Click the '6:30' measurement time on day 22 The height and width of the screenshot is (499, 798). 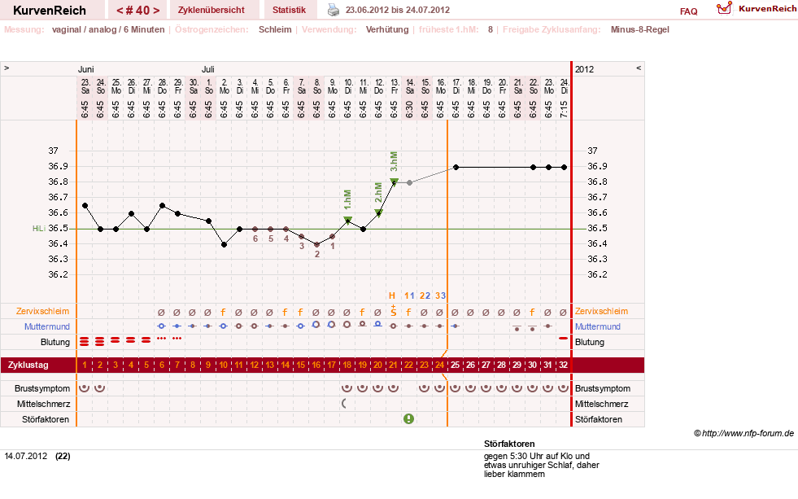(410, 109)
